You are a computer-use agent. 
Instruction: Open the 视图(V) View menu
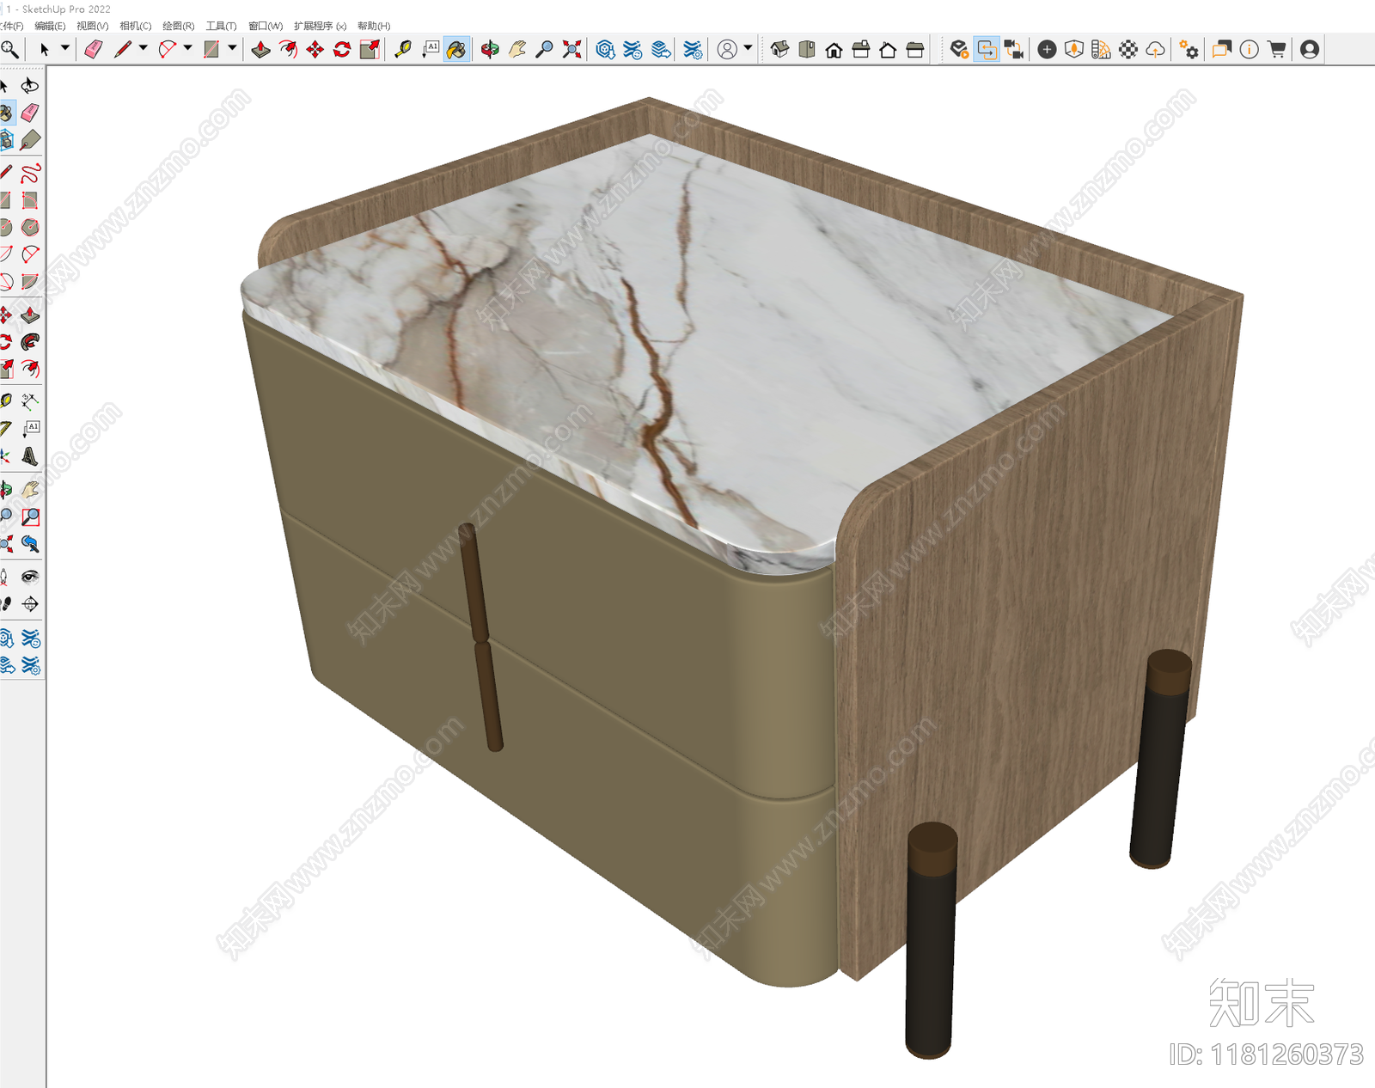point(93,26)
